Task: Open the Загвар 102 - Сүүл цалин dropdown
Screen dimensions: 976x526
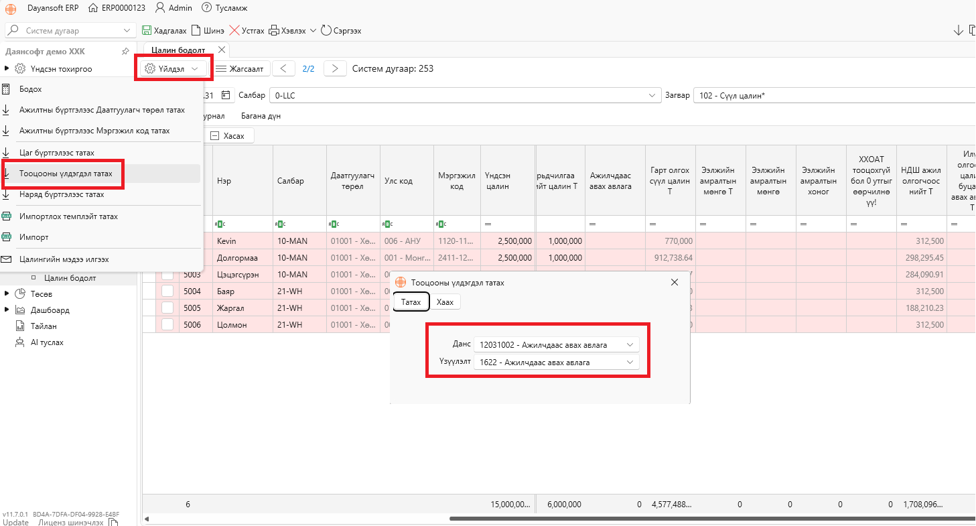Action: click(834, 96)
